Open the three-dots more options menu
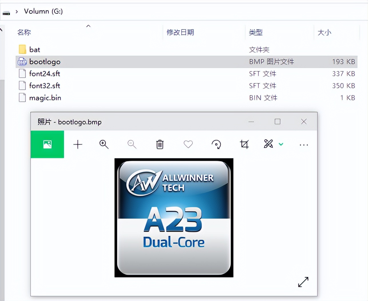The height and width of the screenshot is (301, 368). [x=304, y=145]
